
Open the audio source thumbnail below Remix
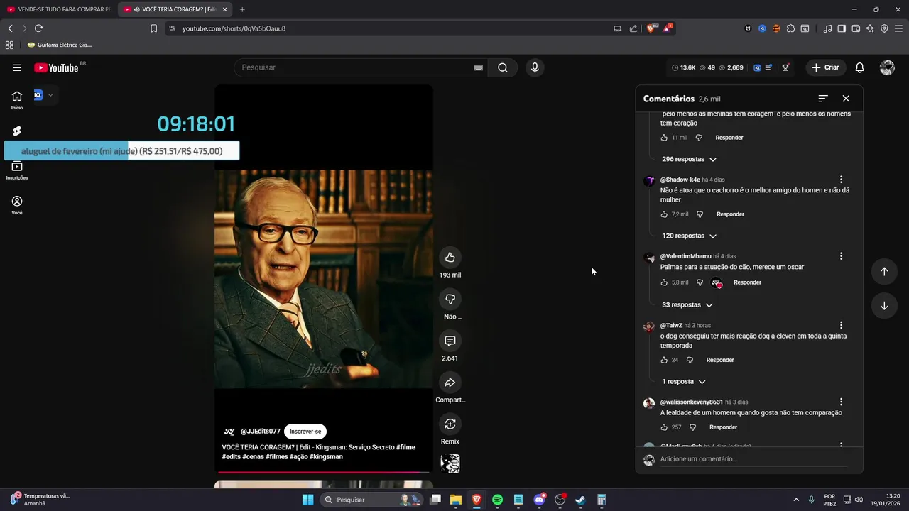point(450,463)
